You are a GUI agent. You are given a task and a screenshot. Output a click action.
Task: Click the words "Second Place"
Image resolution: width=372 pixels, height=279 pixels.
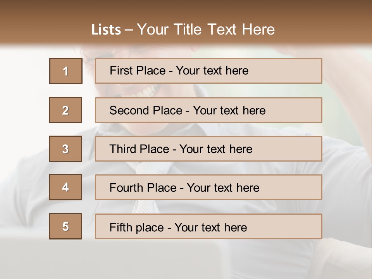click(146, 110)
